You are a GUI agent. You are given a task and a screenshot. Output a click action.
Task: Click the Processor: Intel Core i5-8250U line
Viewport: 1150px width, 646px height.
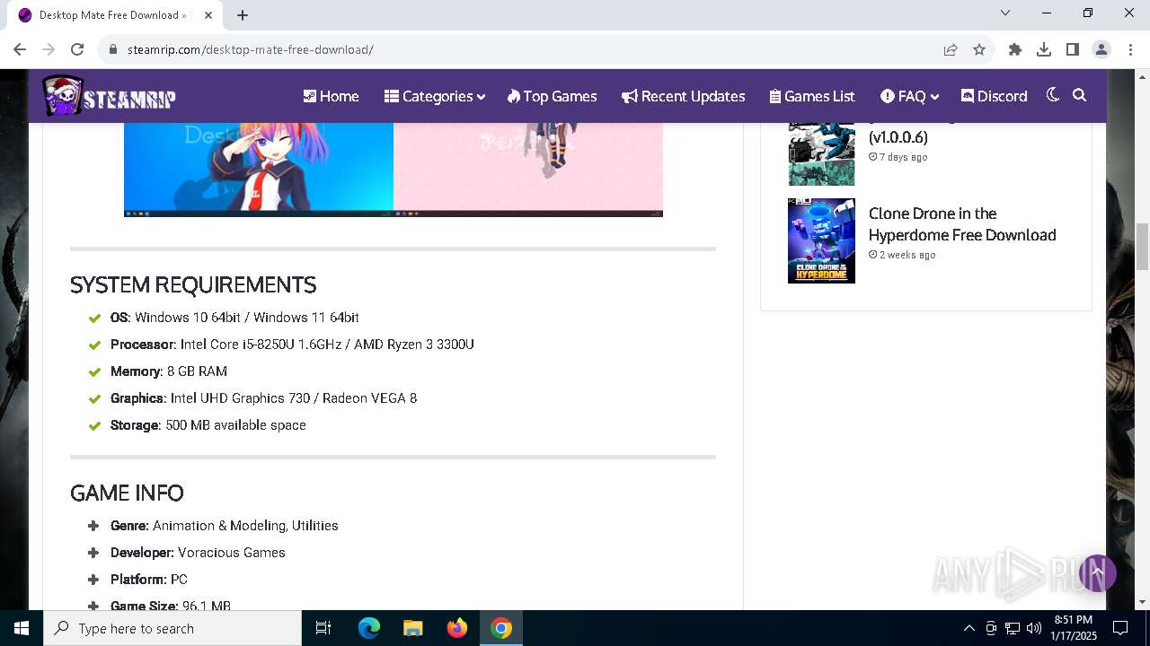(292, 345)
